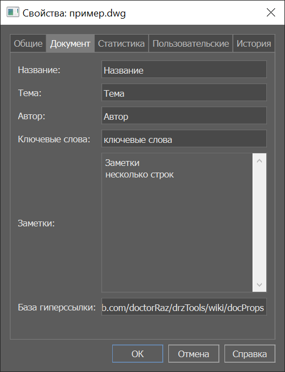
Task: Click the Название input field
Action: (184, 70)
